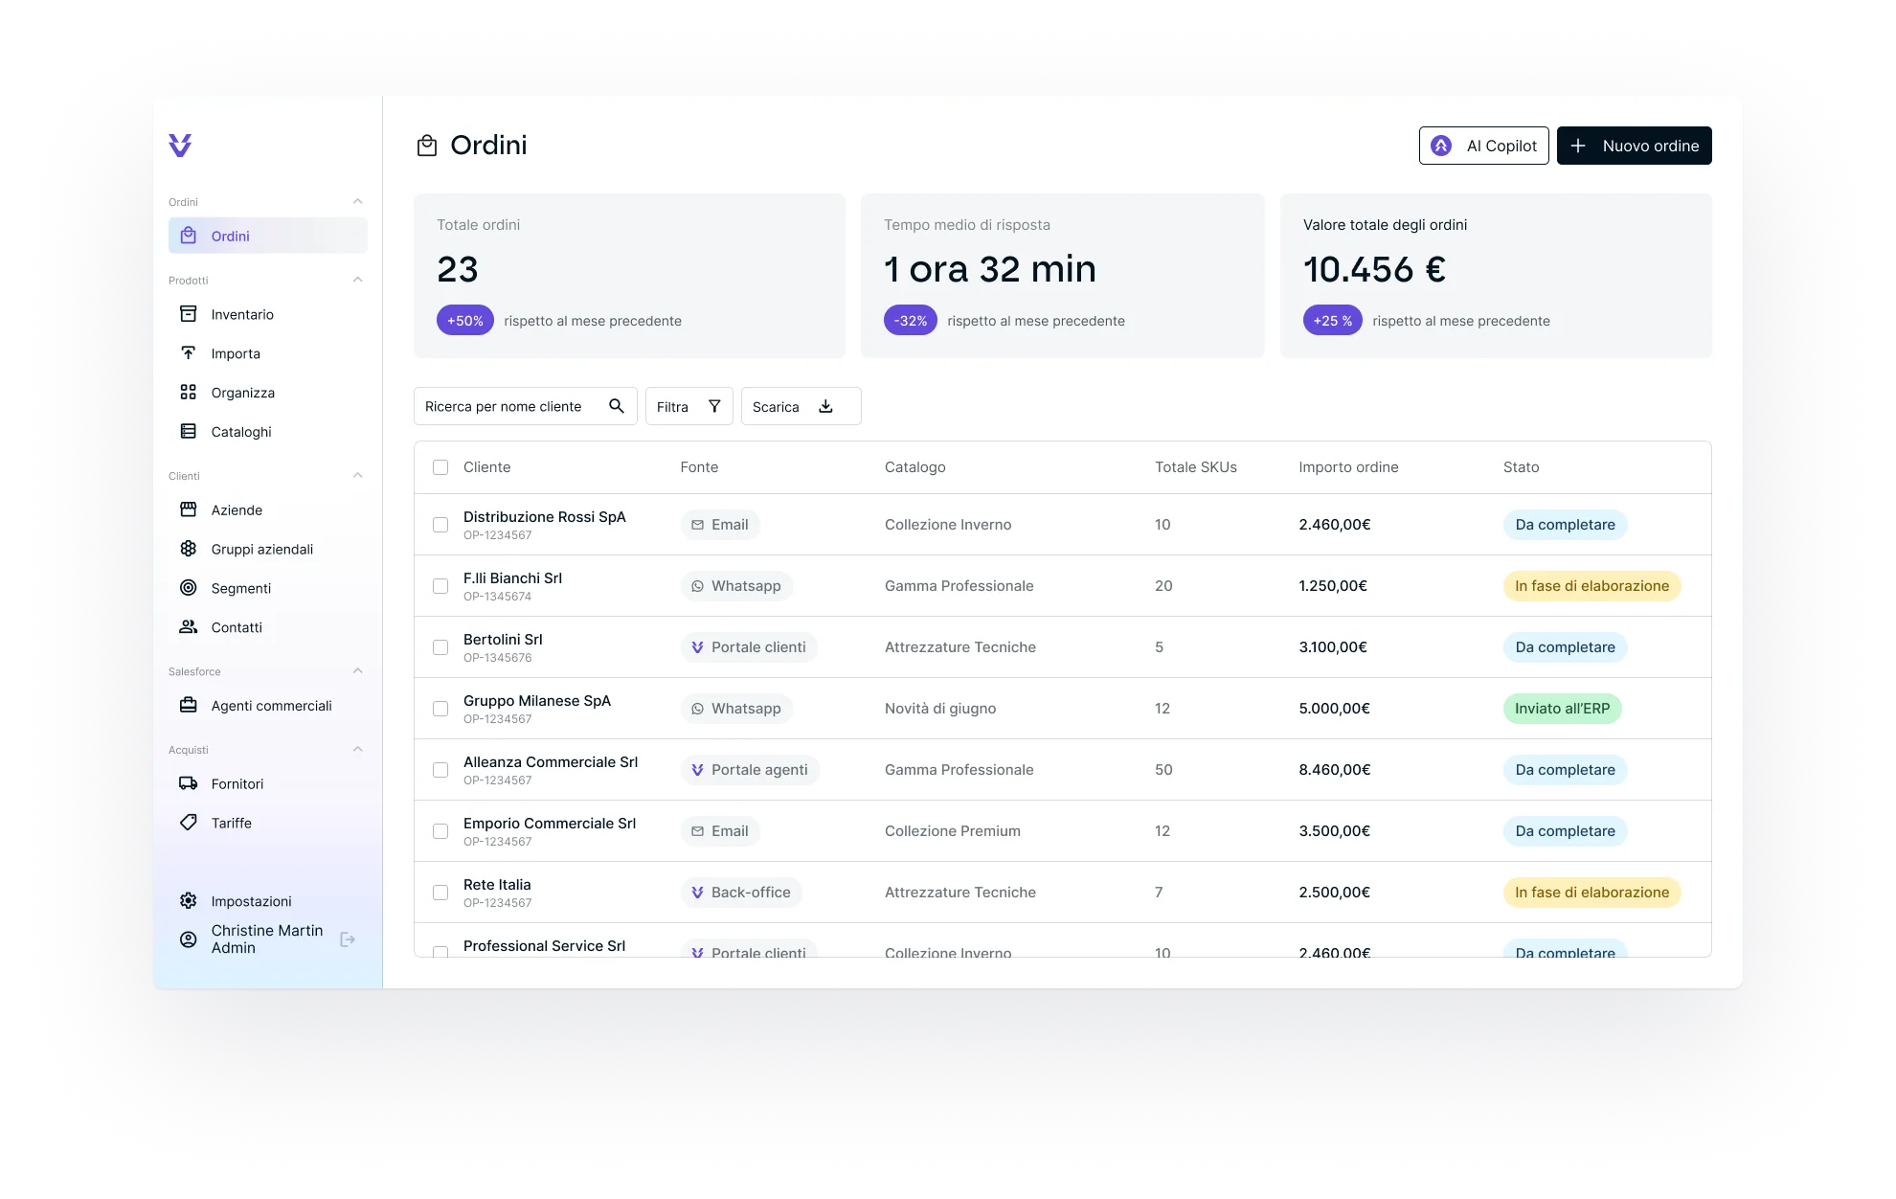Open the Filtra filter dropdown
The height and width of the screenshot is (1199, 1896).
(x=688, y=406)
